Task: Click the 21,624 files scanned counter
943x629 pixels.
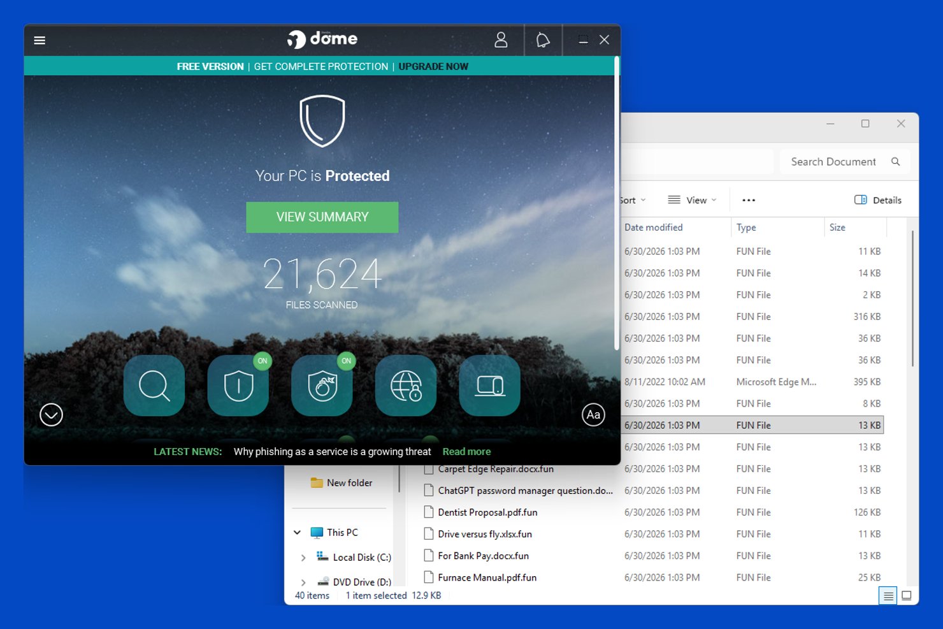Action: [322, 274]
